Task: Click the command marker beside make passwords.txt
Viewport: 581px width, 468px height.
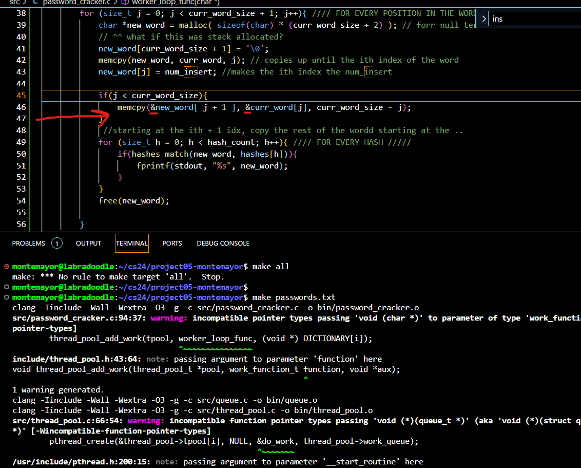Action: [6, 297]
